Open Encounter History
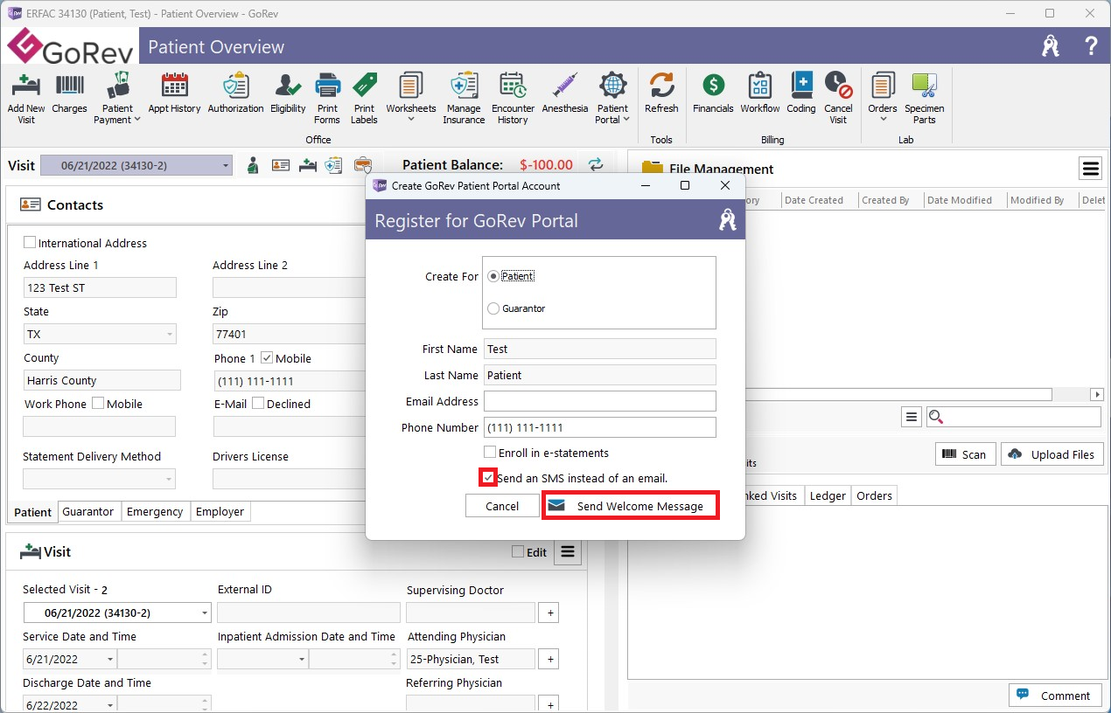This screenshot has height=713, width=1111. coord(513,98)
